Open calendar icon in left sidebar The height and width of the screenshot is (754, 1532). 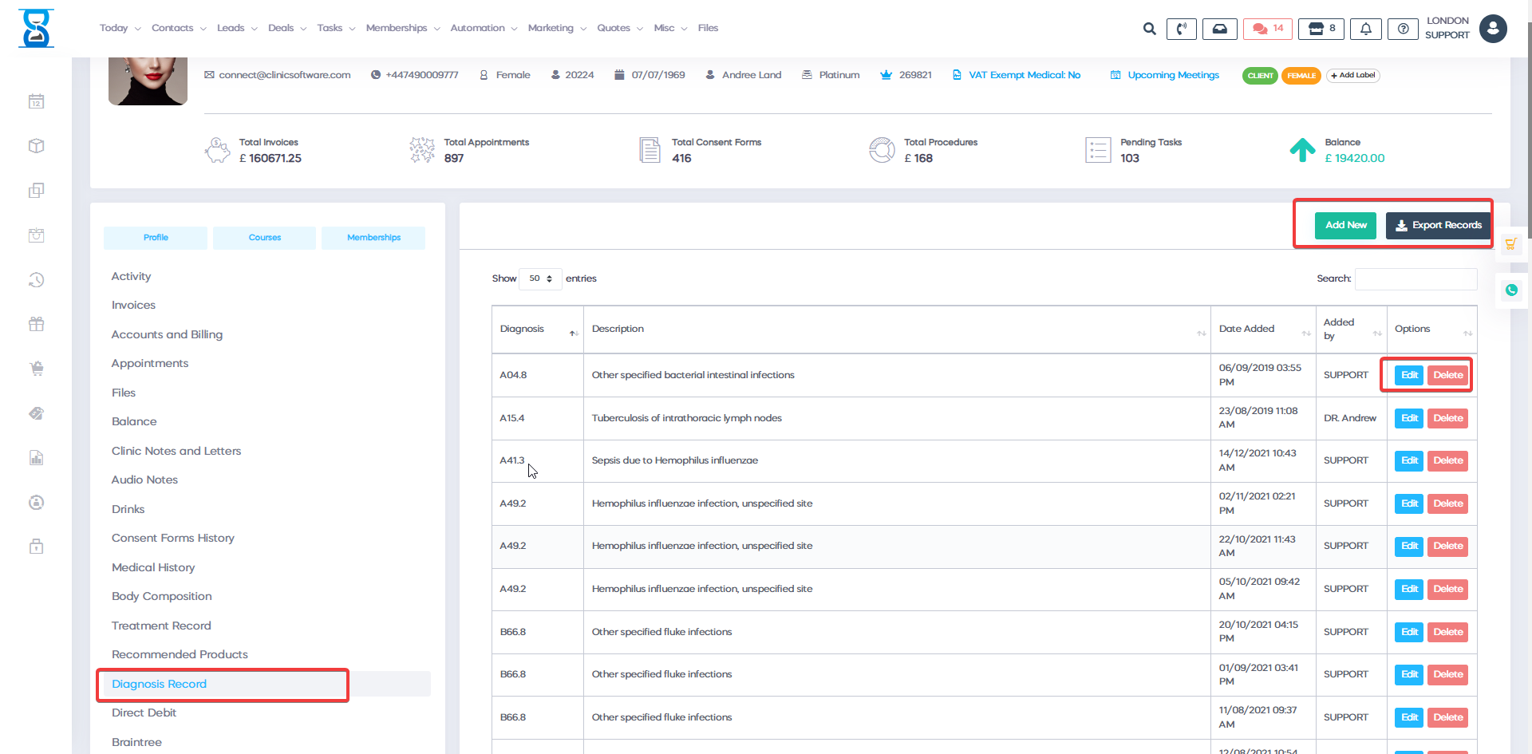pyautogui.click(x=36, y=101)
